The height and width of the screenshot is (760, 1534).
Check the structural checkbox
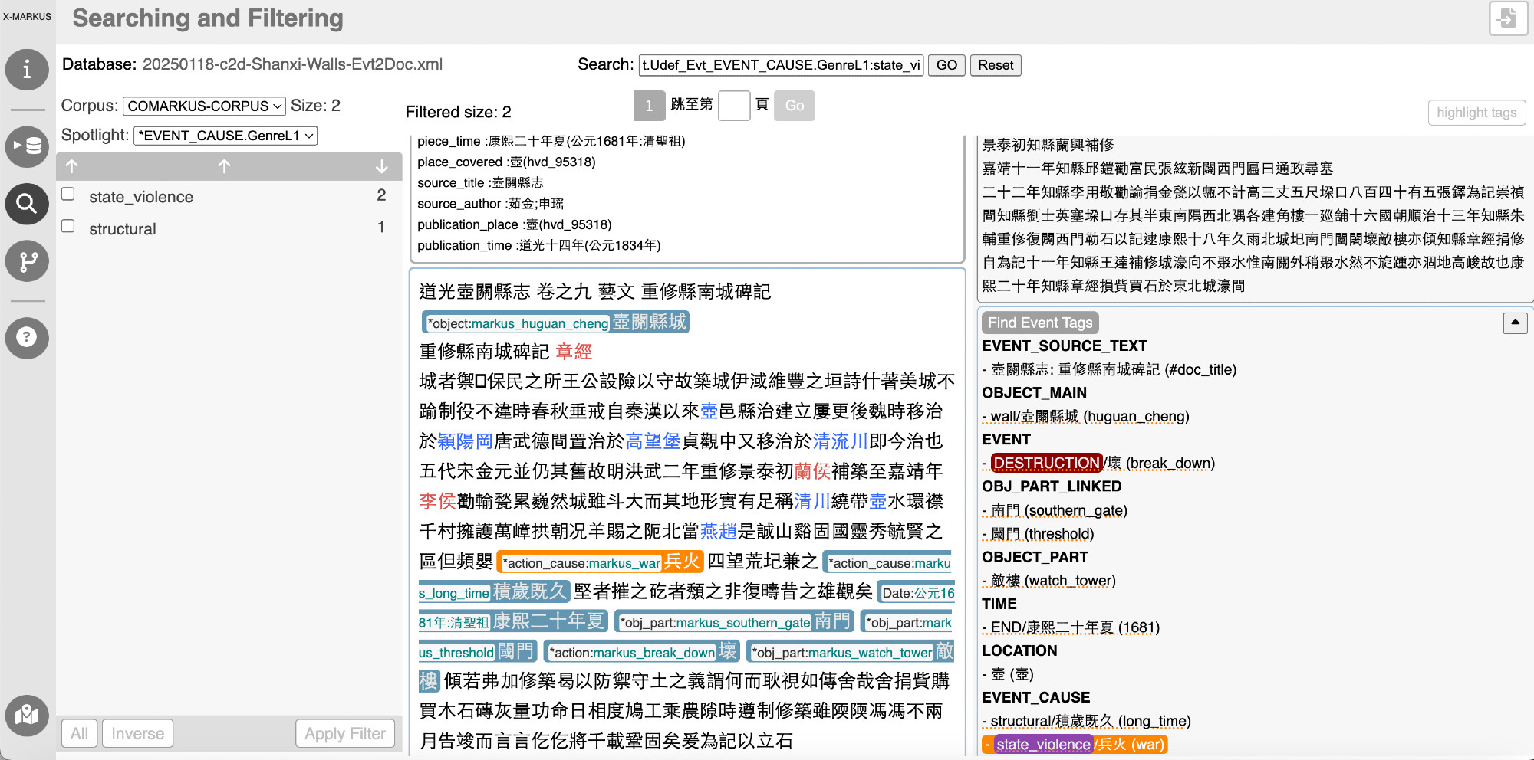pos(68,226)
